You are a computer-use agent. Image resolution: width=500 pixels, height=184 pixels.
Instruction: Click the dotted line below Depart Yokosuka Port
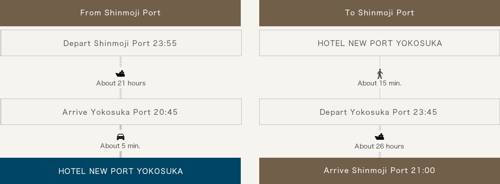click(x=380, y=128)
